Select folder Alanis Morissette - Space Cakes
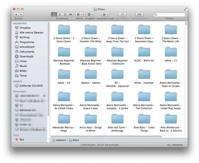Screen dimensions: 199x163 pos(91,101)
